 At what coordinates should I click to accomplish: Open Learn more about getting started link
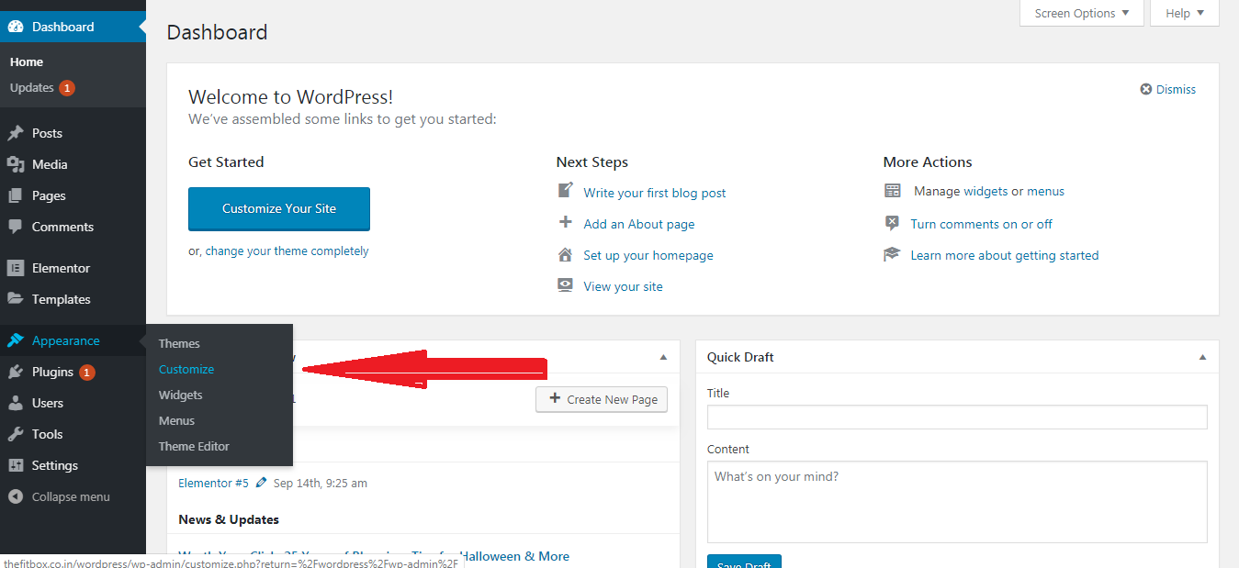pos(1005,255)
